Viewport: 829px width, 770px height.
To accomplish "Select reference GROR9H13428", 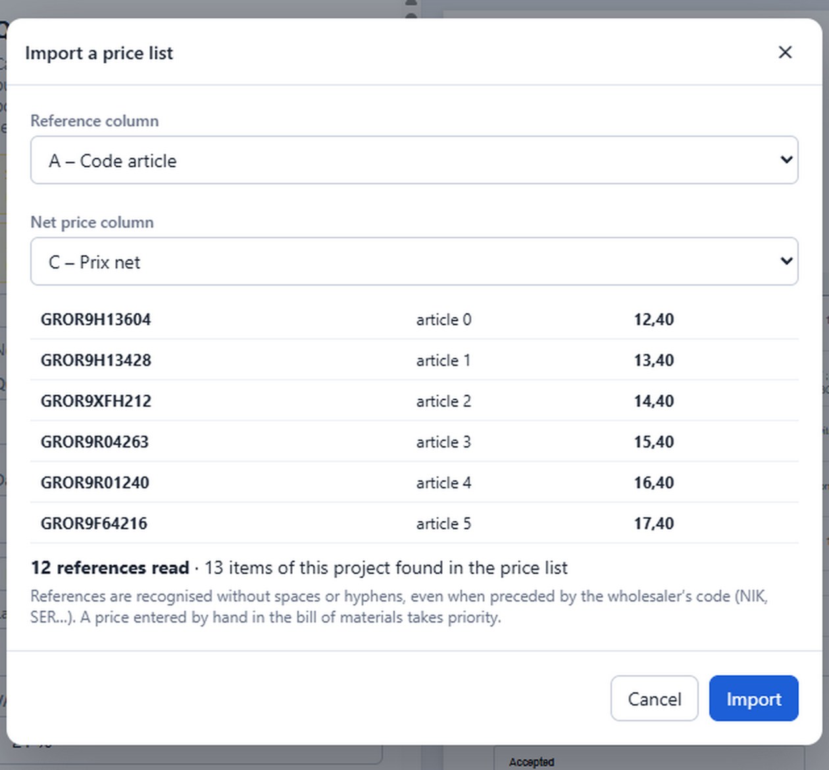I will tap(96, 361).
